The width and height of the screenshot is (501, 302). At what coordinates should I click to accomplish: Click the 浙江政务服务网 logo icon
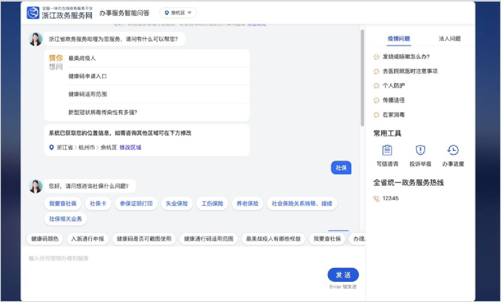pos(33,13)
